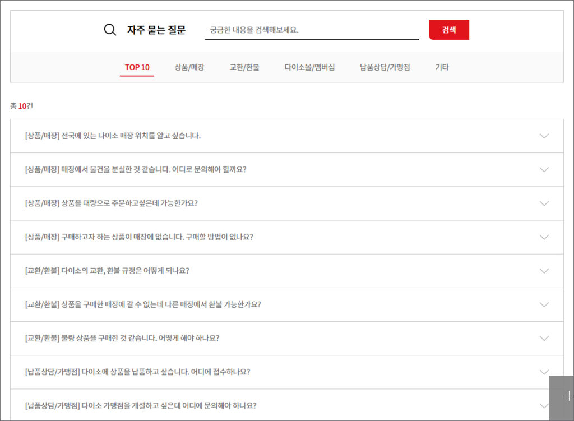
Task: Click the search input field for questions
Action: (312, 30)
